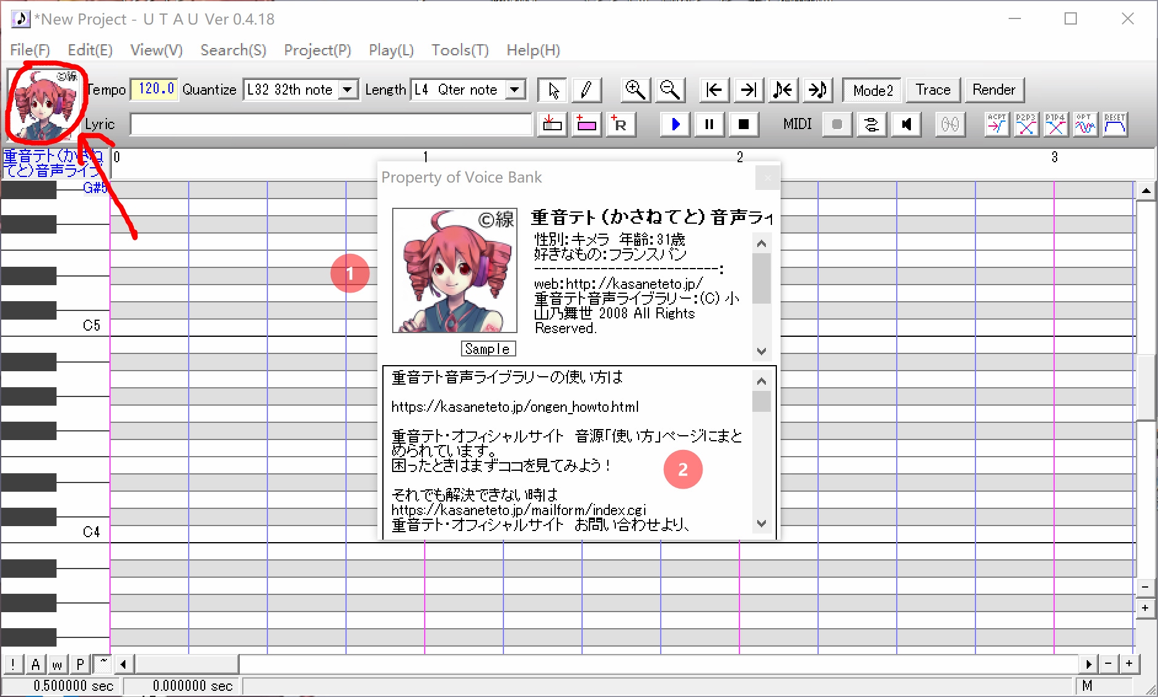Toggle the 'A' view button at bottom
The width and height of the screenshot is (1158, 697).
[x=36, y=664]
